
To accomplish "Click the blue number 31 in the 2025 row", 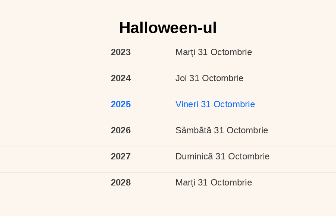I will (x=206, y=104).
